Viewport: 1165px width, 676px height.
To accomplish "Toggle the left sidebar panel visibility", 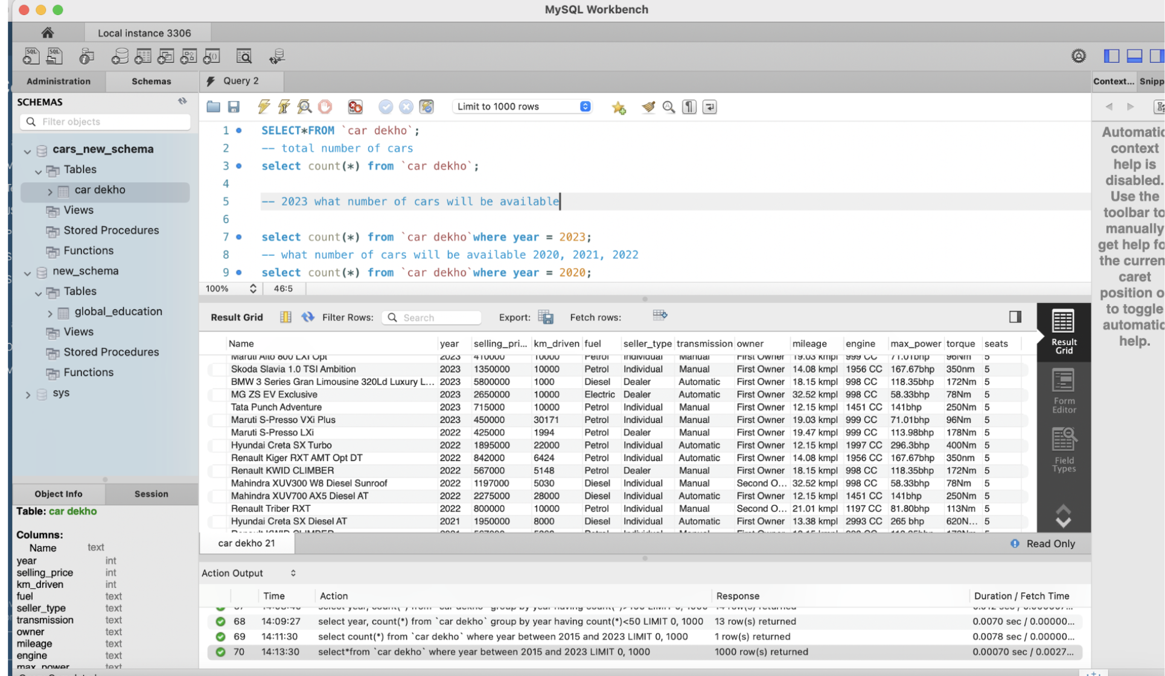I will (x=1111, y=56).
